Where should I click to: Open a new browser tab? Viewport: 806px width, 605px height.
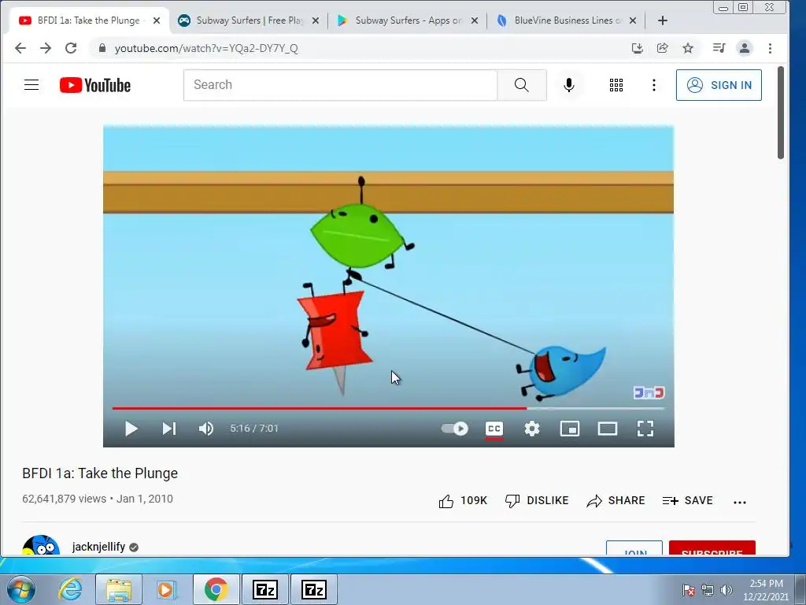tap(663, 20)
